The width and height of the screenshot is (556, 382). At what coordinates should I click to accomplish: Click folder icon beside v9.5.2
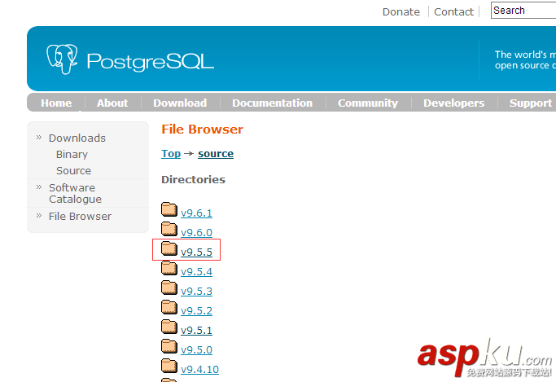coord(169,307)
